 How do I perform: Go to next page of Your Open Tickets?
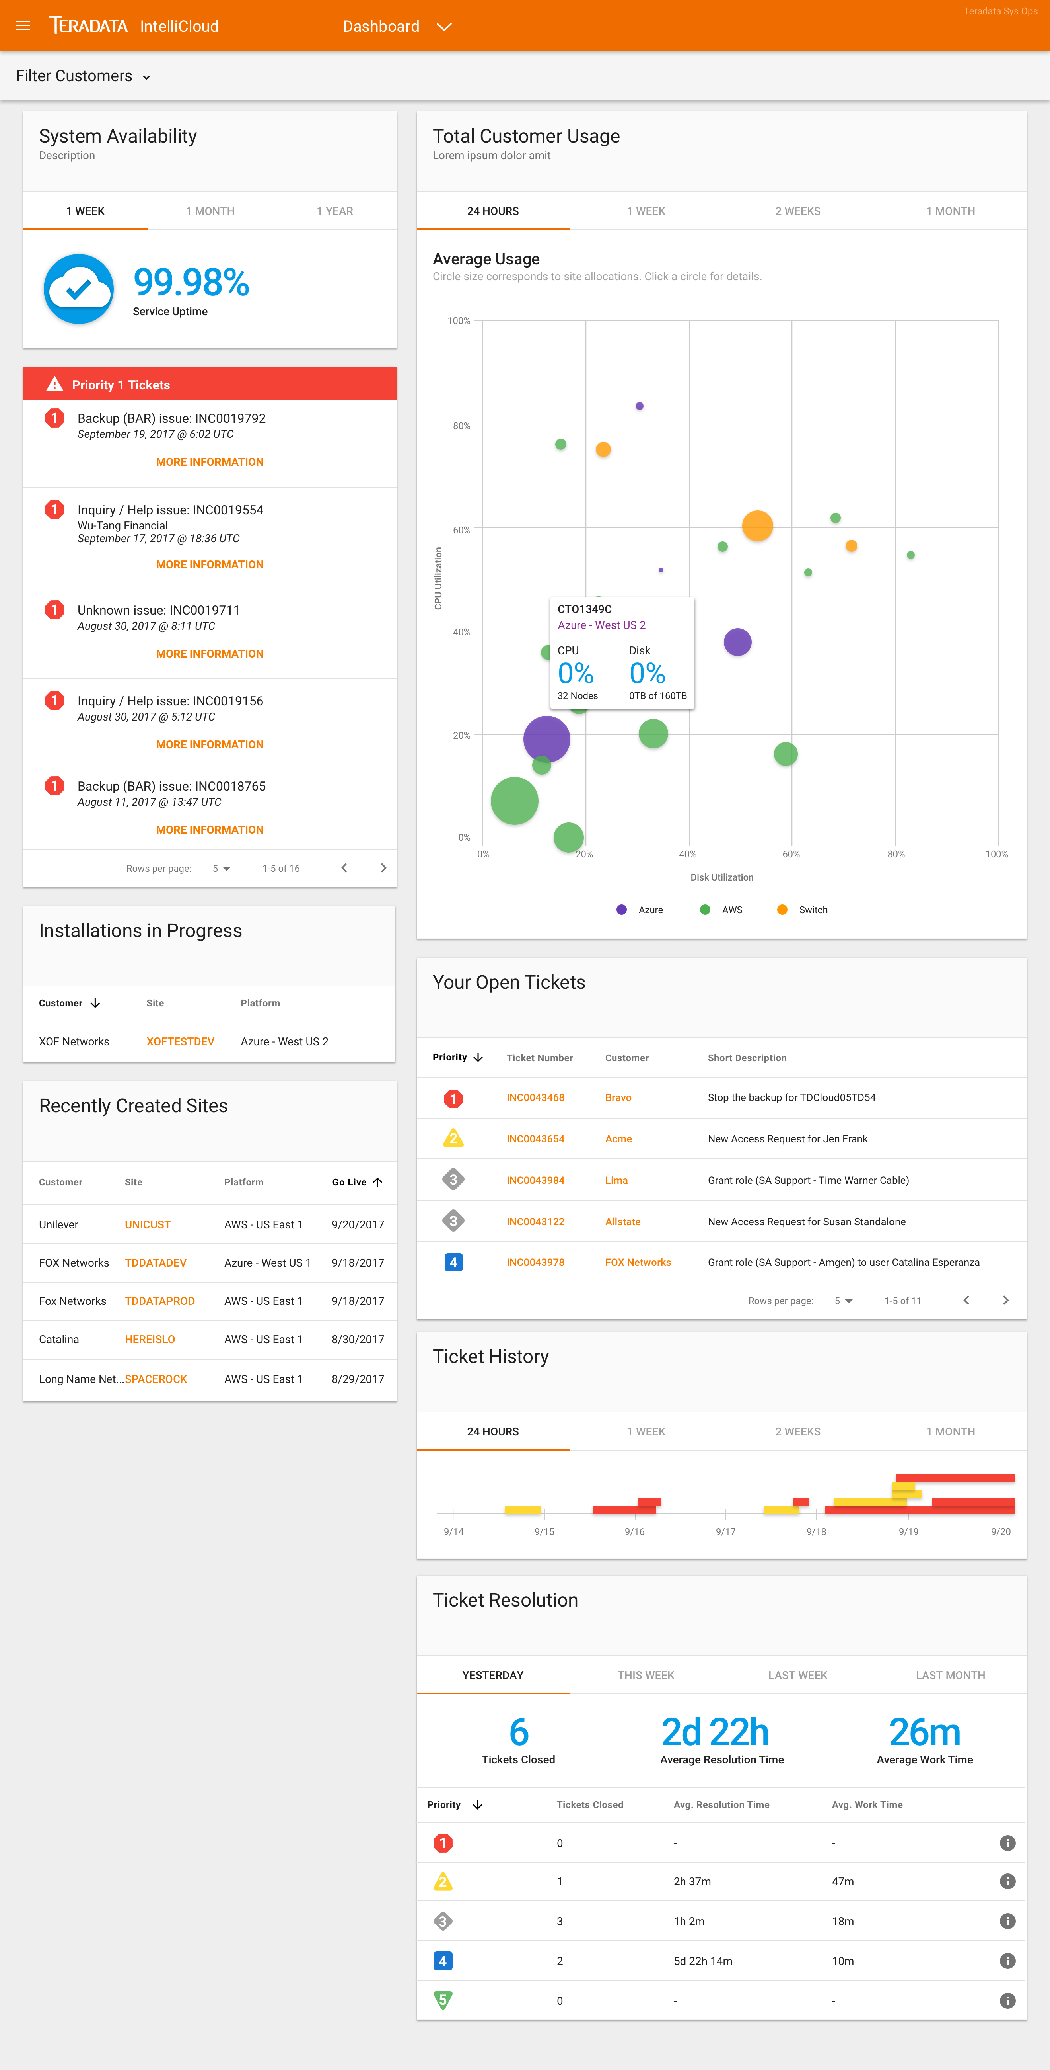coord(1005,1300)
